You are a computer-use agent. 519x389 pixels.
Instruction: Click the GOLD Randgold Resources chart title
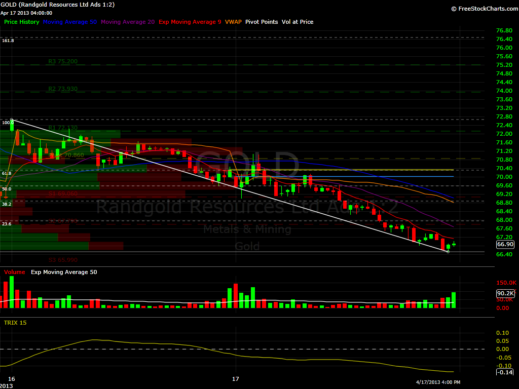point(58,5)
